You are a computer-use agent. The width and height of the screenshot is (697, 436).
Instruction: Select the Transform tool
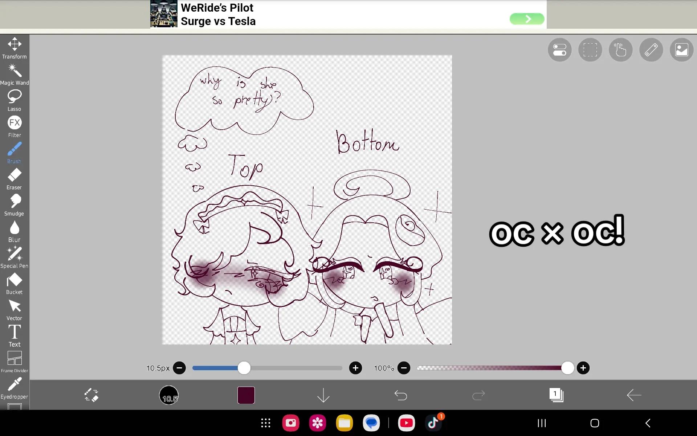pyautogui.click(x=15, y=48)
